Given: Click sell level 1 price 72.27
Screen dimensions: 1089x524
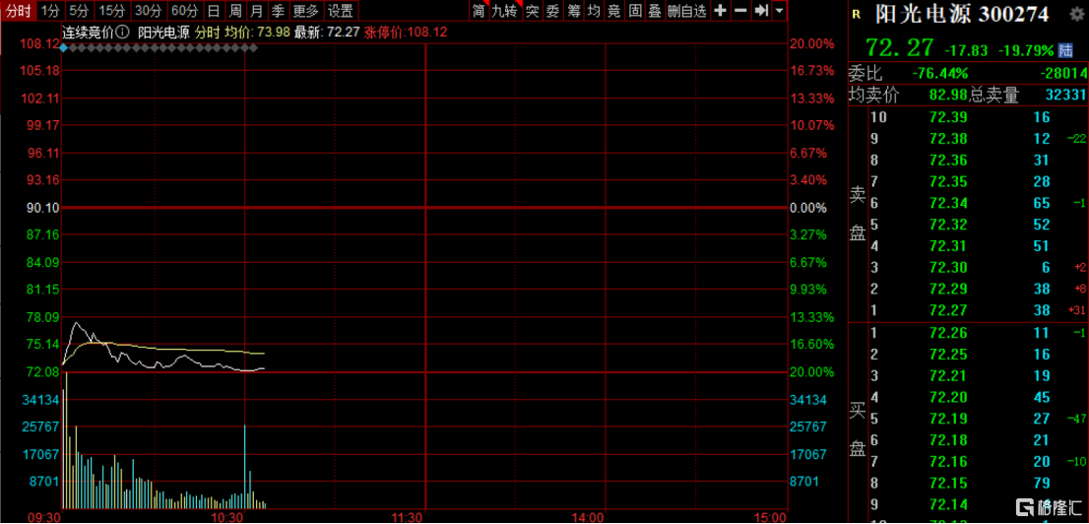Looking at the screenshot, I should 949,310.
